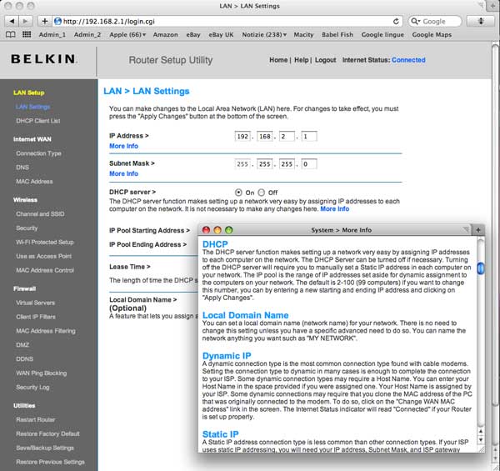Click the bug icon button in toolbar
This screenshot has height=471, width=500.
coord(481,22)
